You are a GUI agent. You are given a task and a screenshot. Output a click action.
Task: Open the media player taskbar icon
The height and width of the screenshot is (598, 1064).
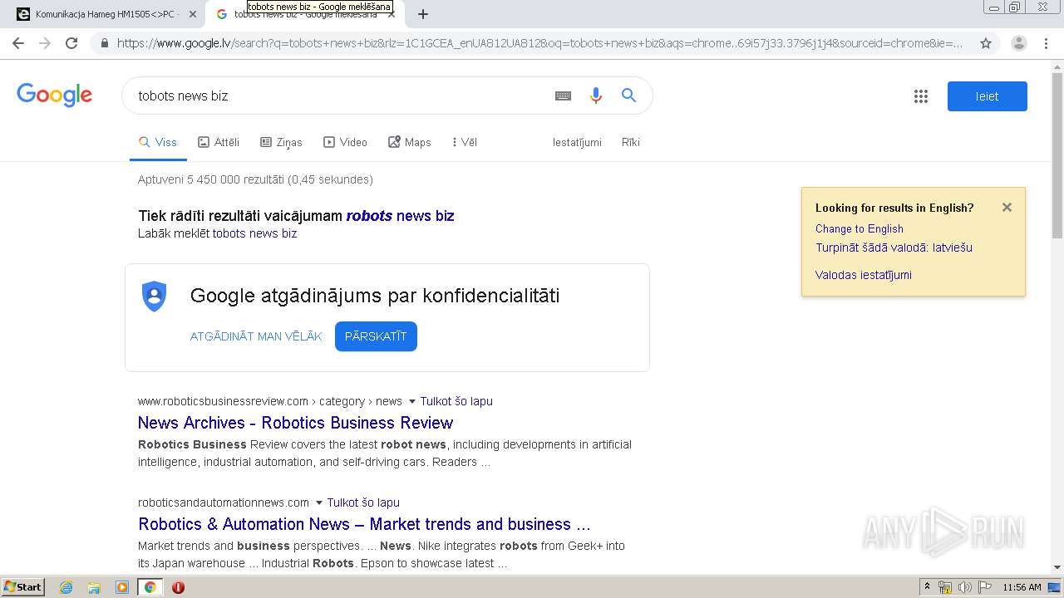pos(122,587)
